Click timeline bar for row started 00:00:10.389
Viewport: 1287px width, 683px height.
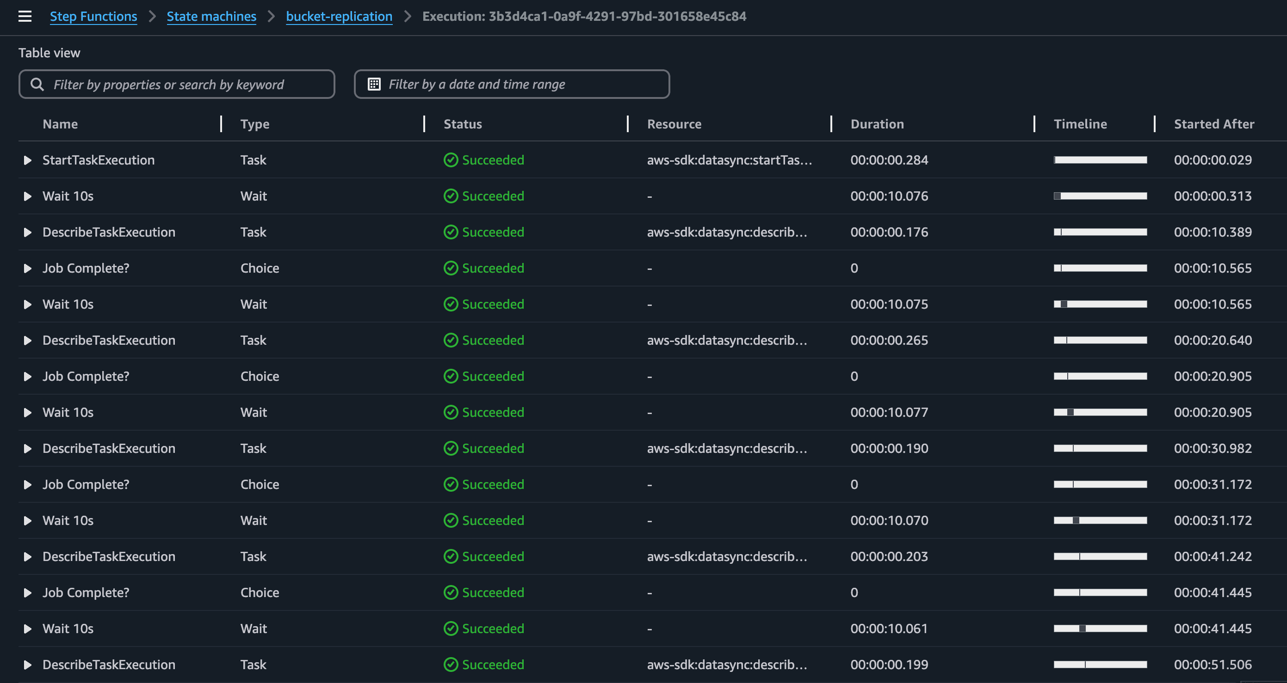(x=1100, y=232)
